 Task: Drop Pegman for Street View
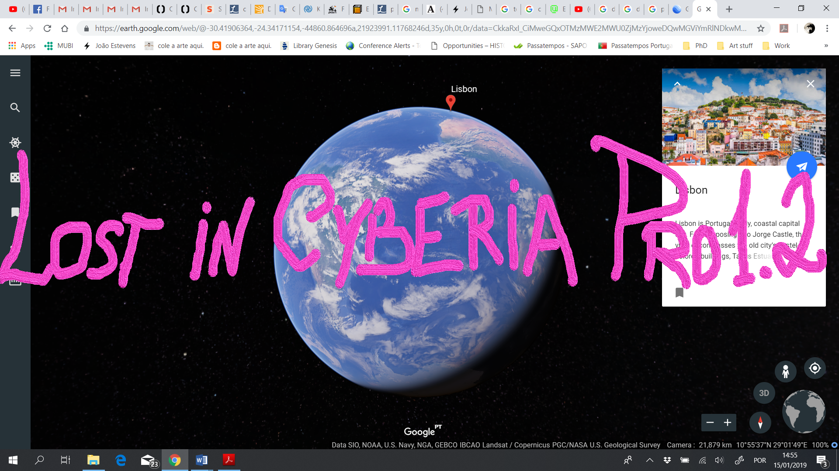[785, 372]
